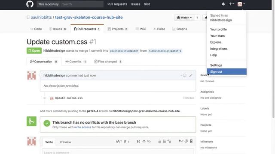
Task: Choose Explore from the user menu
Action: [x=226, y=42]
